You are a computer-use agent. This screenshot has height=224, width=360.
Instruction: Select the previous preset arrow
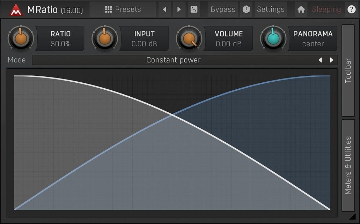coord(164,9)
